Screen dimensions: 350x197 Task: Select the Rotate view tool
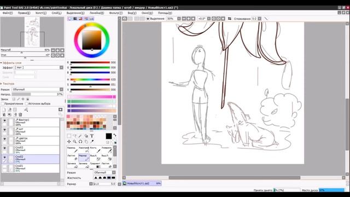(x=80, y=141)
